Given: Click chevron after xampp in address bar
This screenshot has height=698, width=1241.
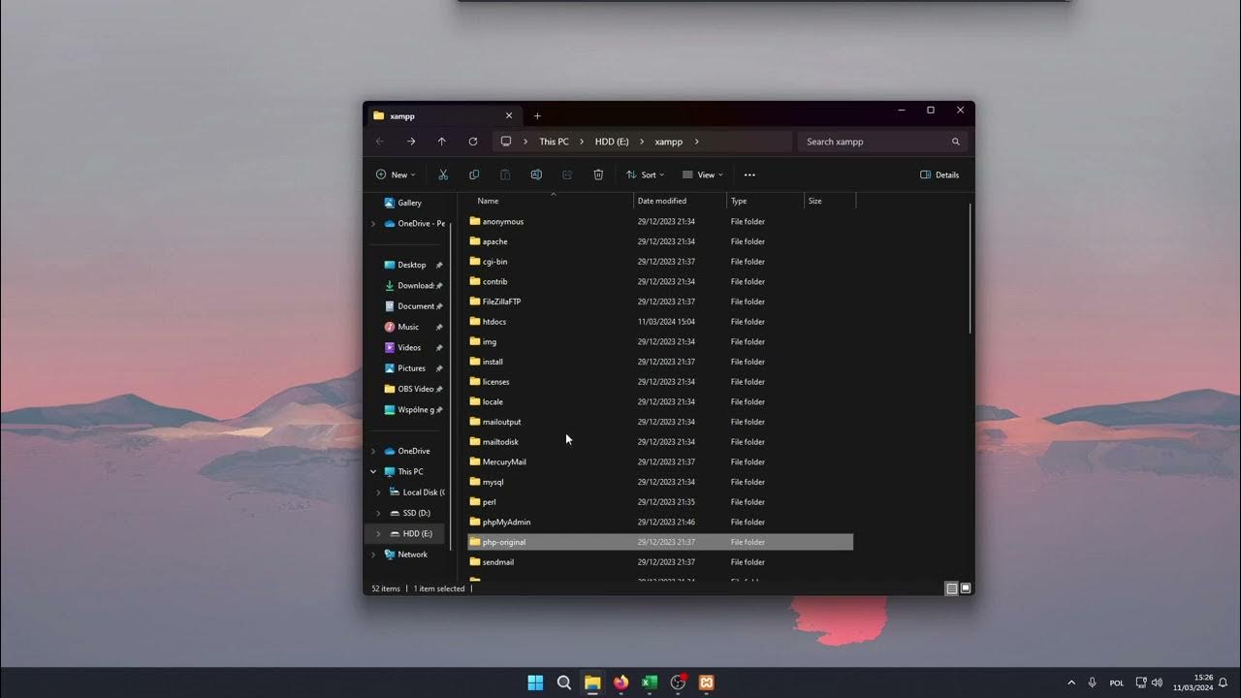Looking at the screenshot, I should (x=697, y=142).
